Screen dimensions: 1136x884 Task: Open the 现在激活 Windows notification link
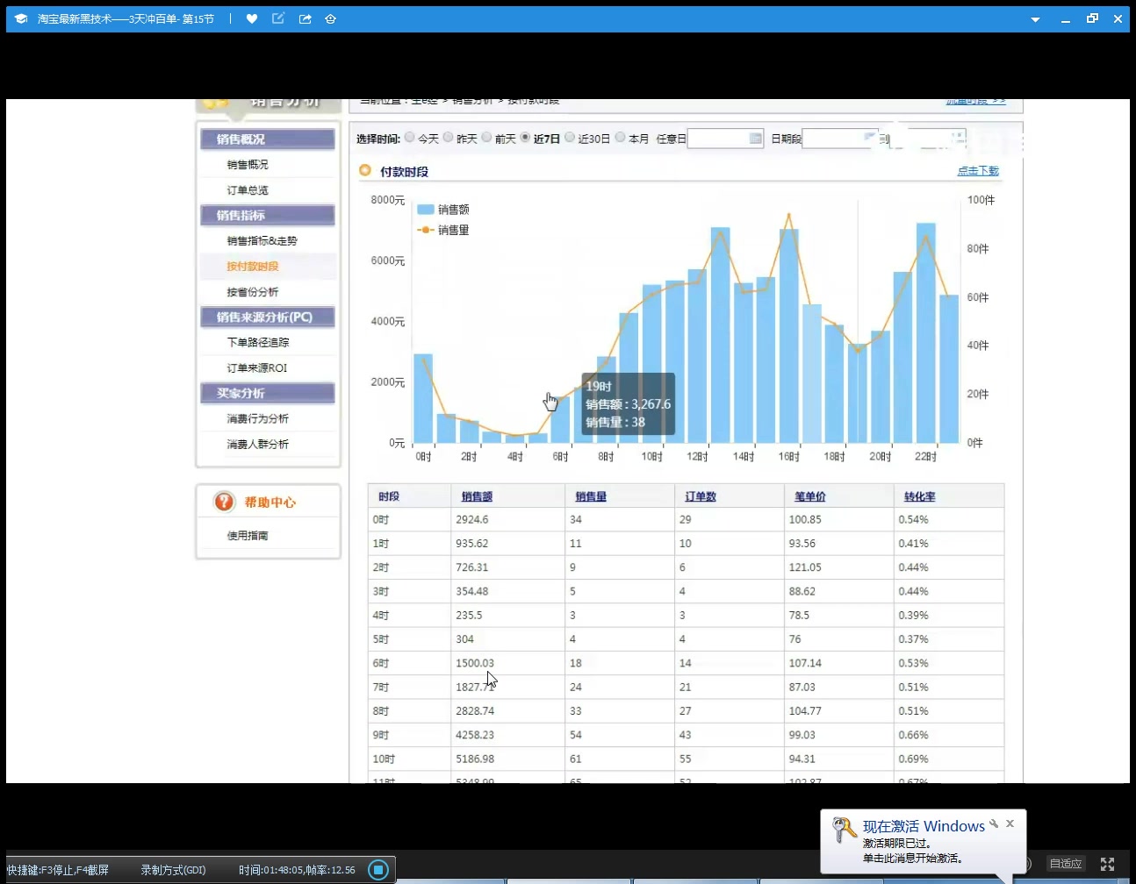[x=924, y=826]
